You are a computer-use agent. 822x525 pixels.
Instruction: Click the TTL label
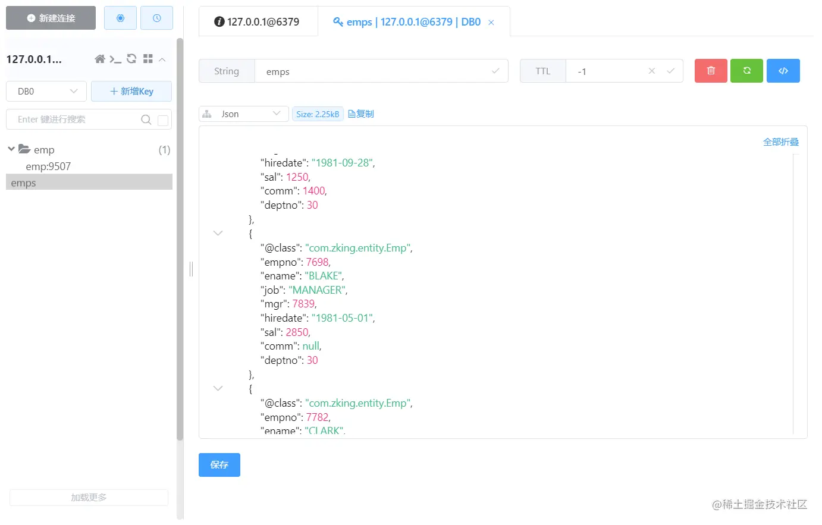point(543,71)
